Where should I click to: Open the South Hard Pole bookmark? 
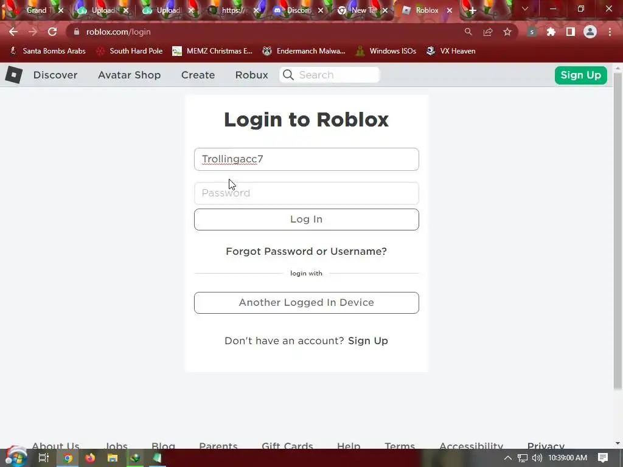pyautogui.click(x=130, y=51)
